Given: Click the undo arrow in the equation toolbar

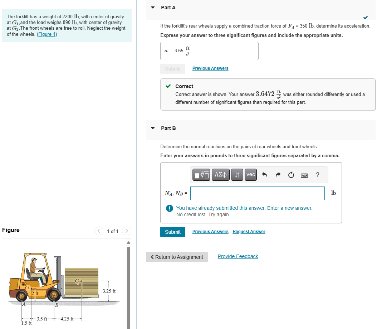Looking at the screenshot, I should tap(264, 175).
